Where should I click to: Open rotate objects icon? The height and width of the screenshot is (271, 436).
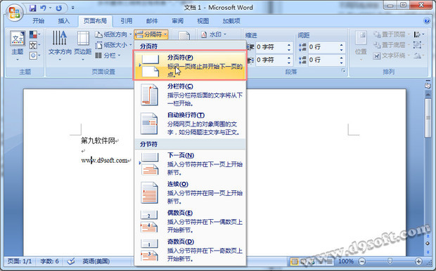418,55
